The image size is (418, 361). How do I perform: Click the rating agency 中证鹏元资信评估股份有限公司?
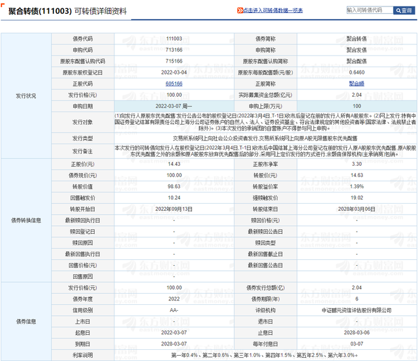[357, 310]
